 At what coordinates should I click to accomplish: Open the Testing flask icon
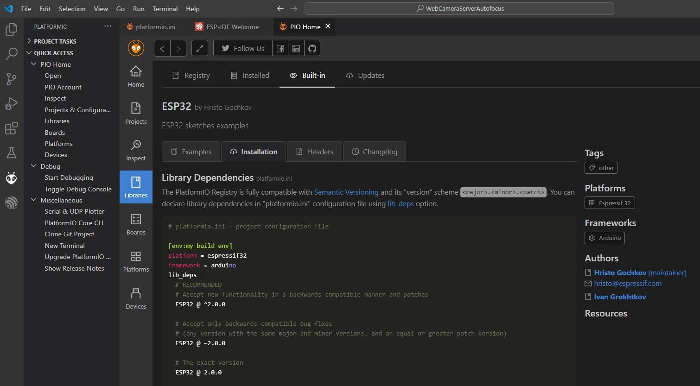(x=11, y=152)
